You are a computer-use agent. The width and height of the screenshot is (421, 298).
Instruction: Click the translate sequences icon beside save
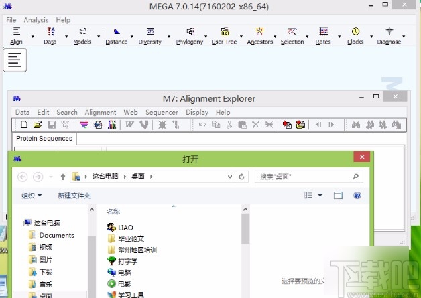pyautogui.click(x=65, y=124)
